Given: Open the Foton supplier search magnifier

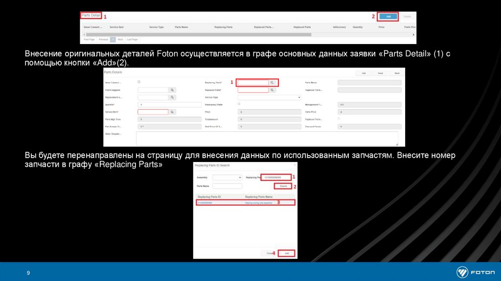Looking at the screenshot, I should pyautogui.click(x=172, y=90).
